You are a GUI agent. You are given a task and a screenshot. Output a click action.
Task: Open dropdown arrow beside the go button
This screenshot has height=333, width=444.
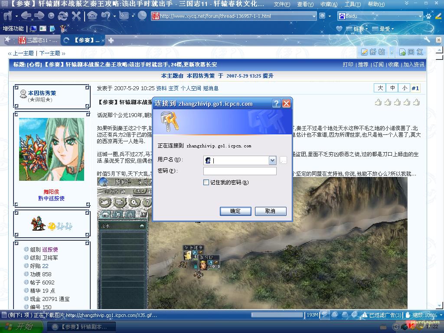coord(330,16)
